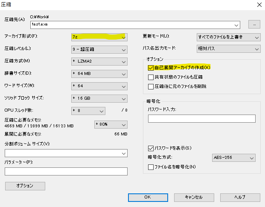Screen dimensions: 265x207
Task: Expand 圧縮方式 LZMA2 dropdown
Action: pyautogui.click(x=99, y=62)
